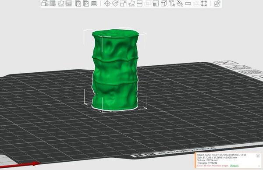
Task: Click the 'Error: 48 non-manifold edges' text
Action: coord(213,166)
